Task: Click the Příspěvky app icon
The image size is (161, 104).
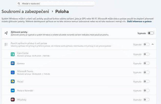Action: coord(13,100)
